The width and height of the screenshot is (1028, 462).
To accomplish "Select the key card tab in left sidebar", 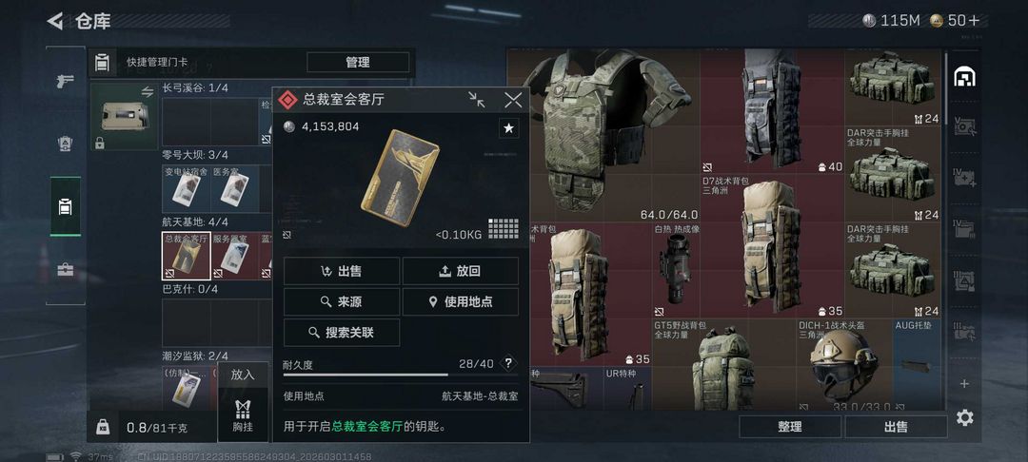I will (66, 207).
